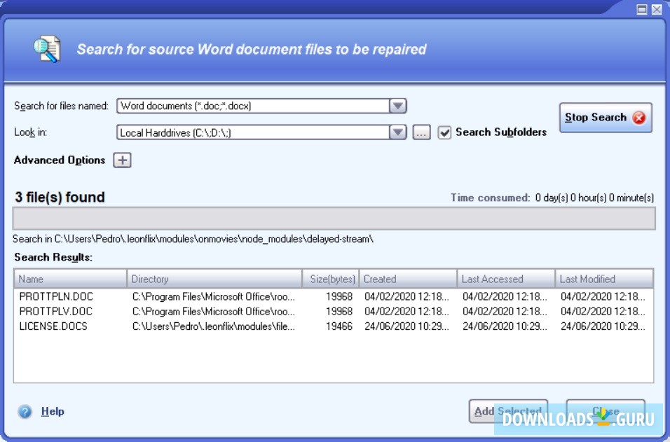This screenshot has height=442, width=670.
Task: Click the LICENSE.DOCS Last Modified date cell
Action: (603, 326)
